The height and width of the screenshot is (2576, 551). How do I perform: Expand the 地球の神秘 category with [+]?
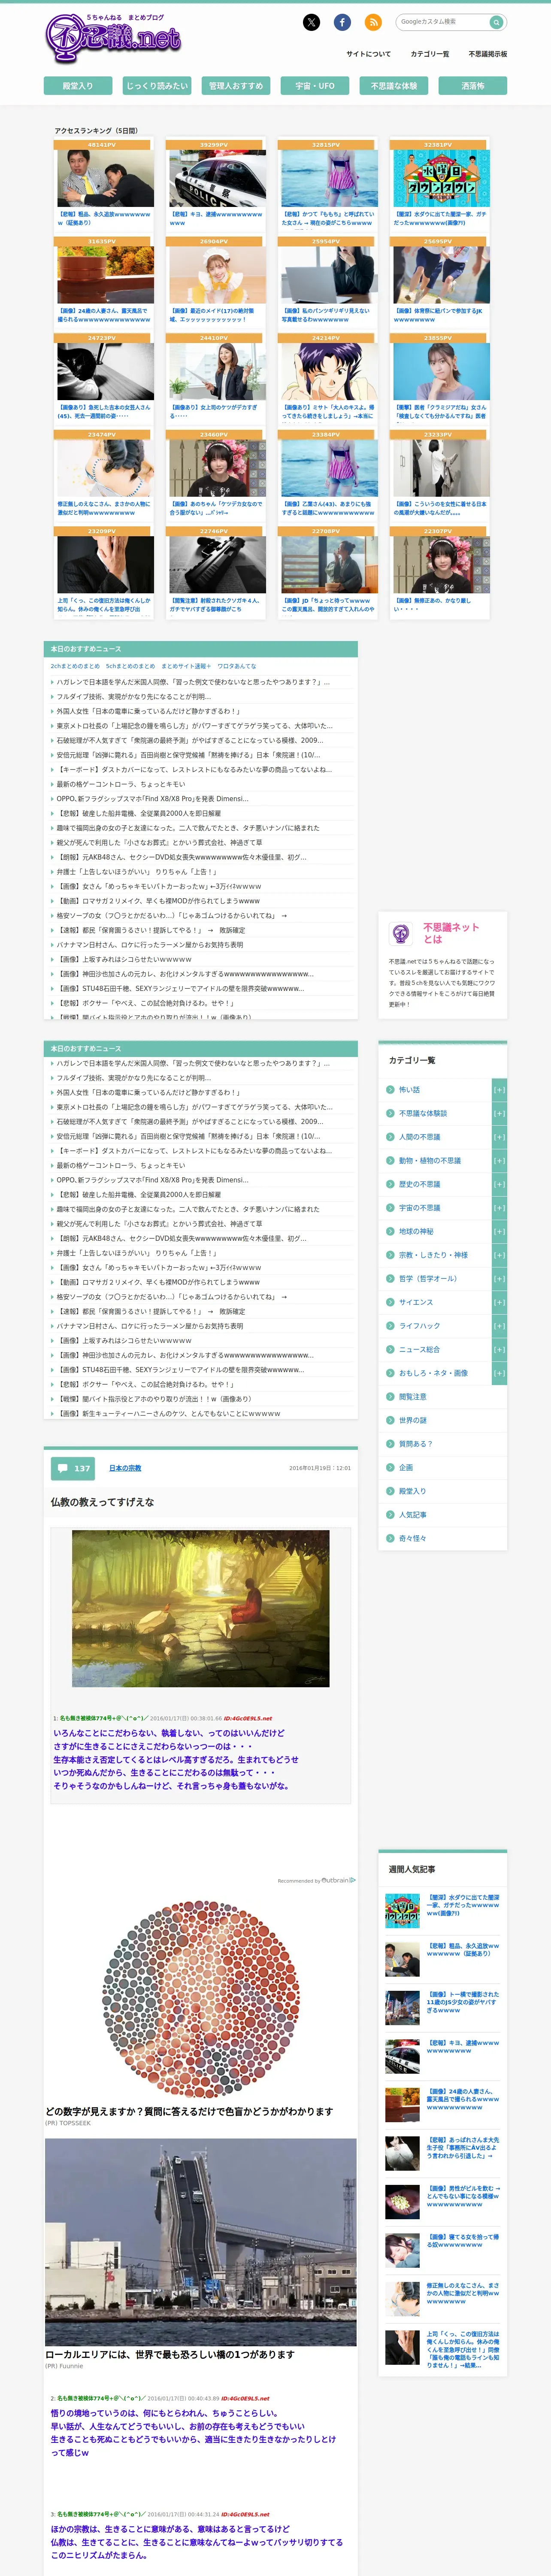click(x=499, y=1231)
